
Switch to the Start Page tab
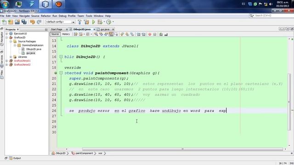[x=57, y=29]
